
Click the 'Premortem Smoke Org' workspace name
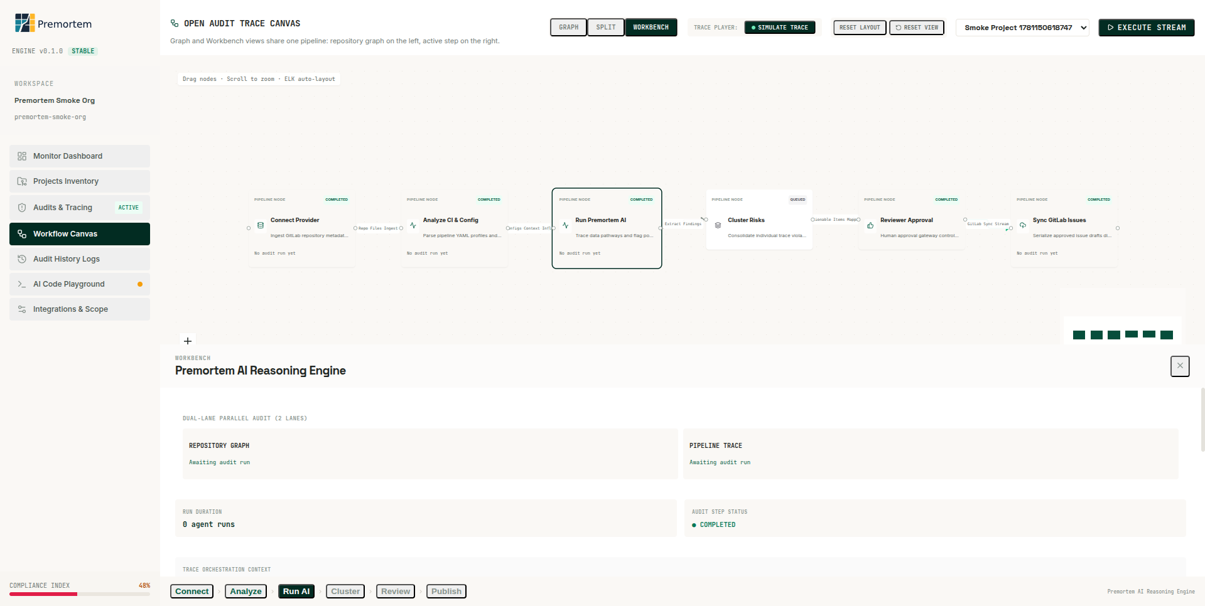(x=55, y=100)
